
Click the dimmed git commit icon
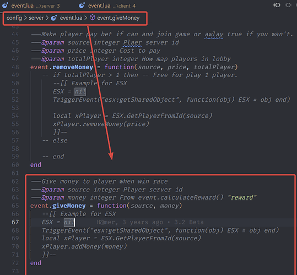(288, 5)
